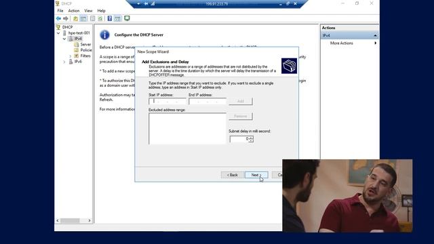Click the Add exclusion button
The width and height of the screenshot is (434, 244).
coord(241,101)
